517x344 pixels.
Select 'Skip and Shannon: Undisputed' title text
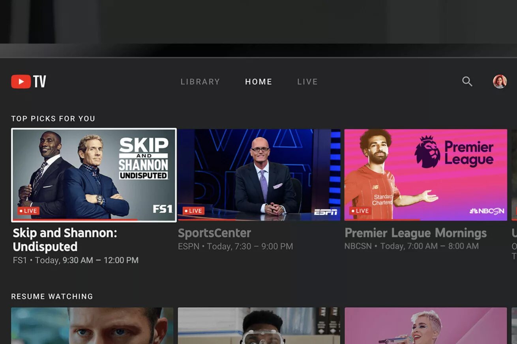(x=65, y=240)
